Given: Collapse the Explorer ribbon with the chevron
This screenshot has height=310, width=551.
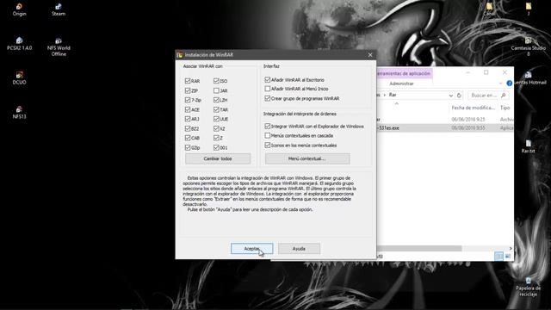Looking at the screenshot, I should (500, 84).
